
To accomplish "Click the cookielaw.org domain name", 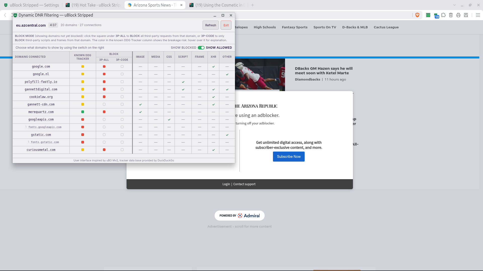I will [41, 97].
